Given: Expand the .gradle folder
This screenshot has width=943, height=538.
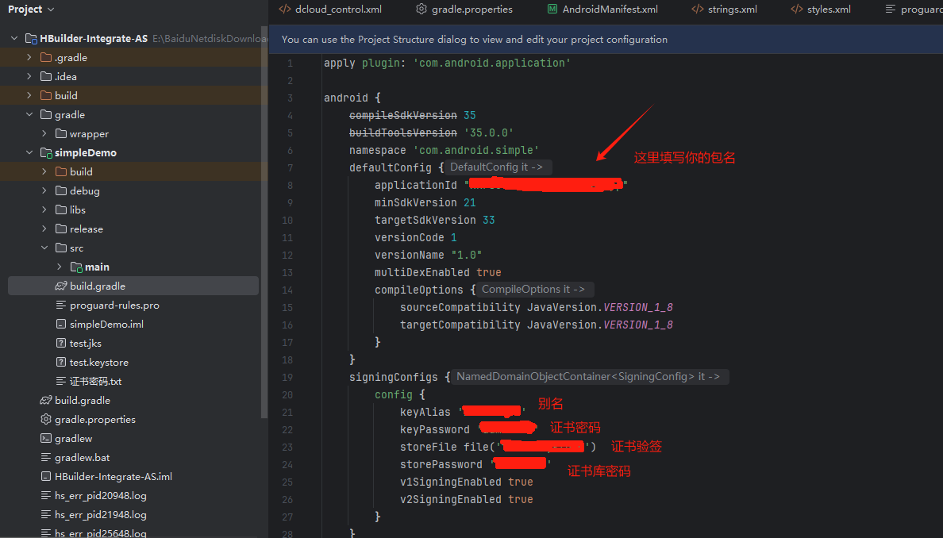Looking at the screenshot, I should point(29,58).
